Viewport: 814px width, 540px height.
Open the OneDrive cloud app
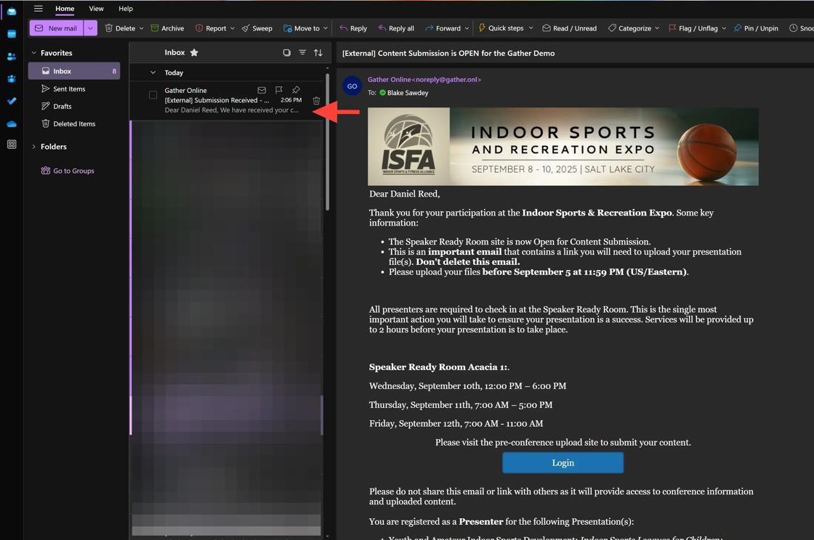pos(12,124)
